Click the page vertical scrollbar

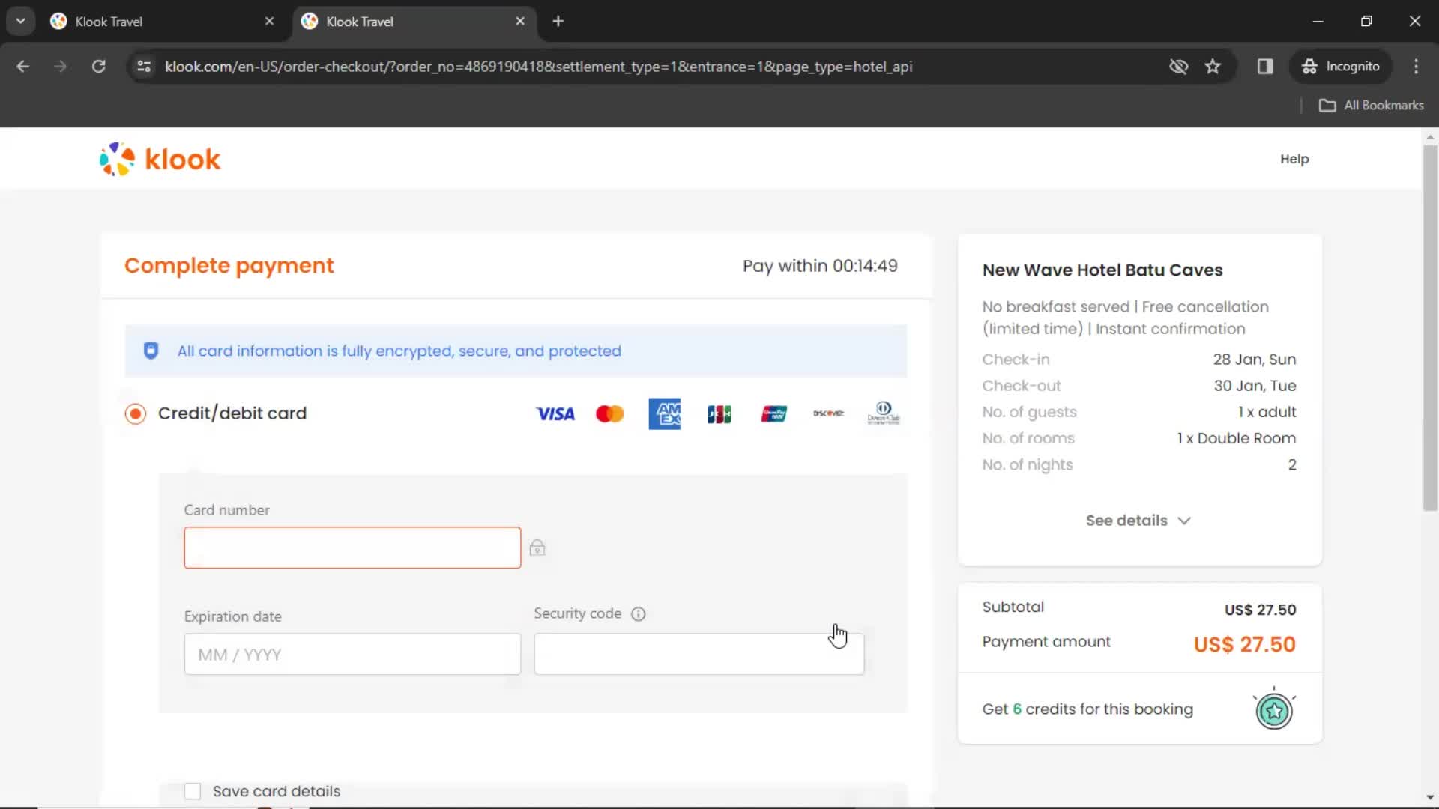coord(1430,328)
